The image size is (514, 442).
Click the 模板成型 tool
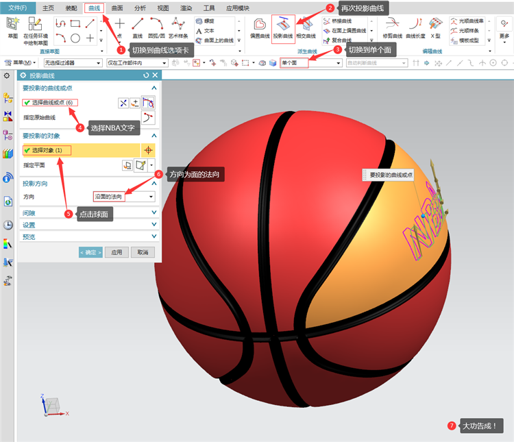coord(465,40)
